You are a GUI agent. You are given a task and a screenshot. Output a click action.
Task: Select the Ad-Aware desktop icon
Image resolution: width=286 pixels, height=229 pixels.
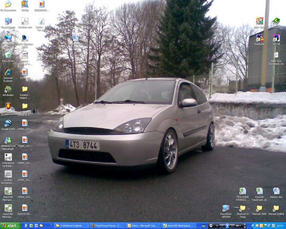[x=8, y=89]
